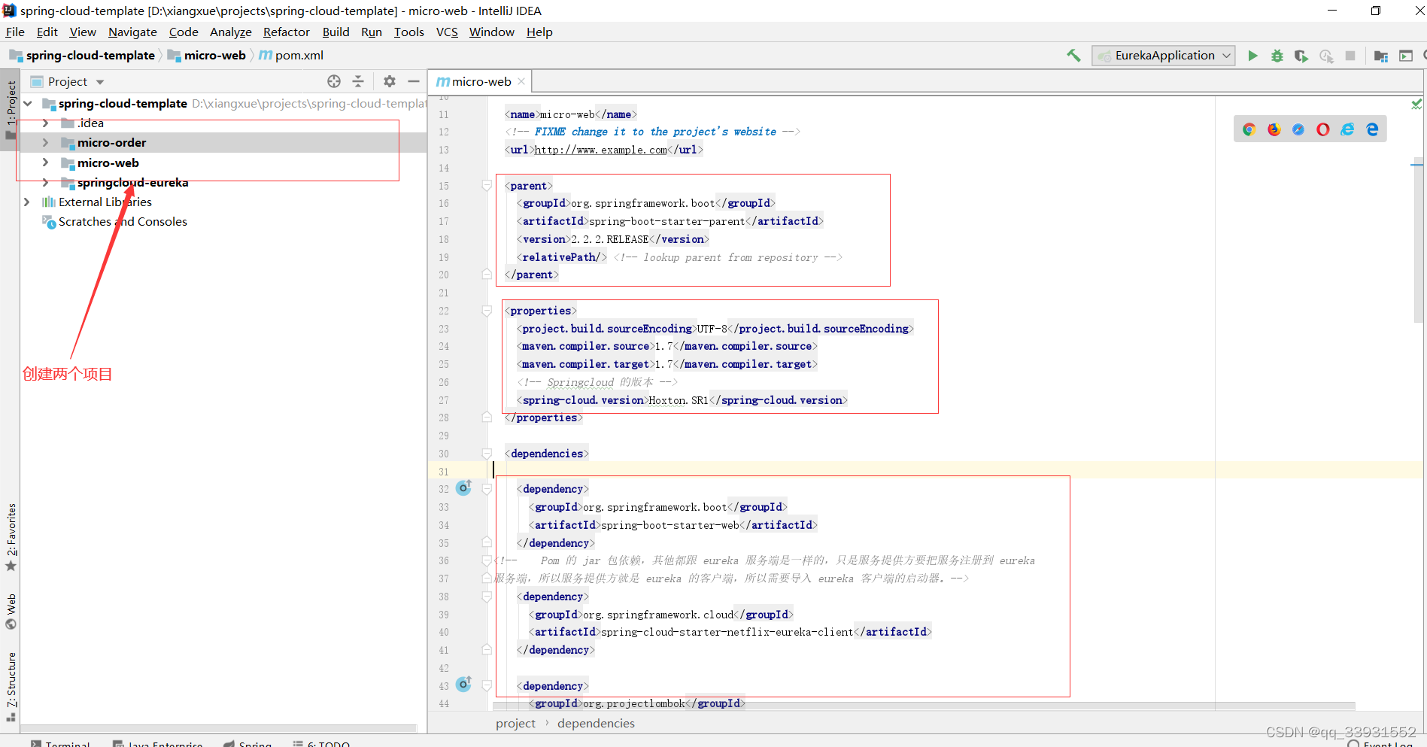The image size is (1427, 747).
Task: Click the blue marker in the error stripe
Action: tap(1417, 164)
